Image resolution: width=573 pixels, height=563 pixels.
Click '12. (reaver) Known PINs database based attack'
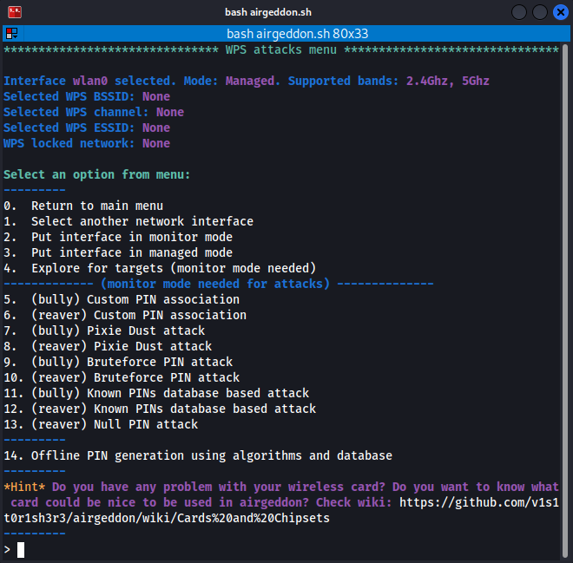(160, 409)
